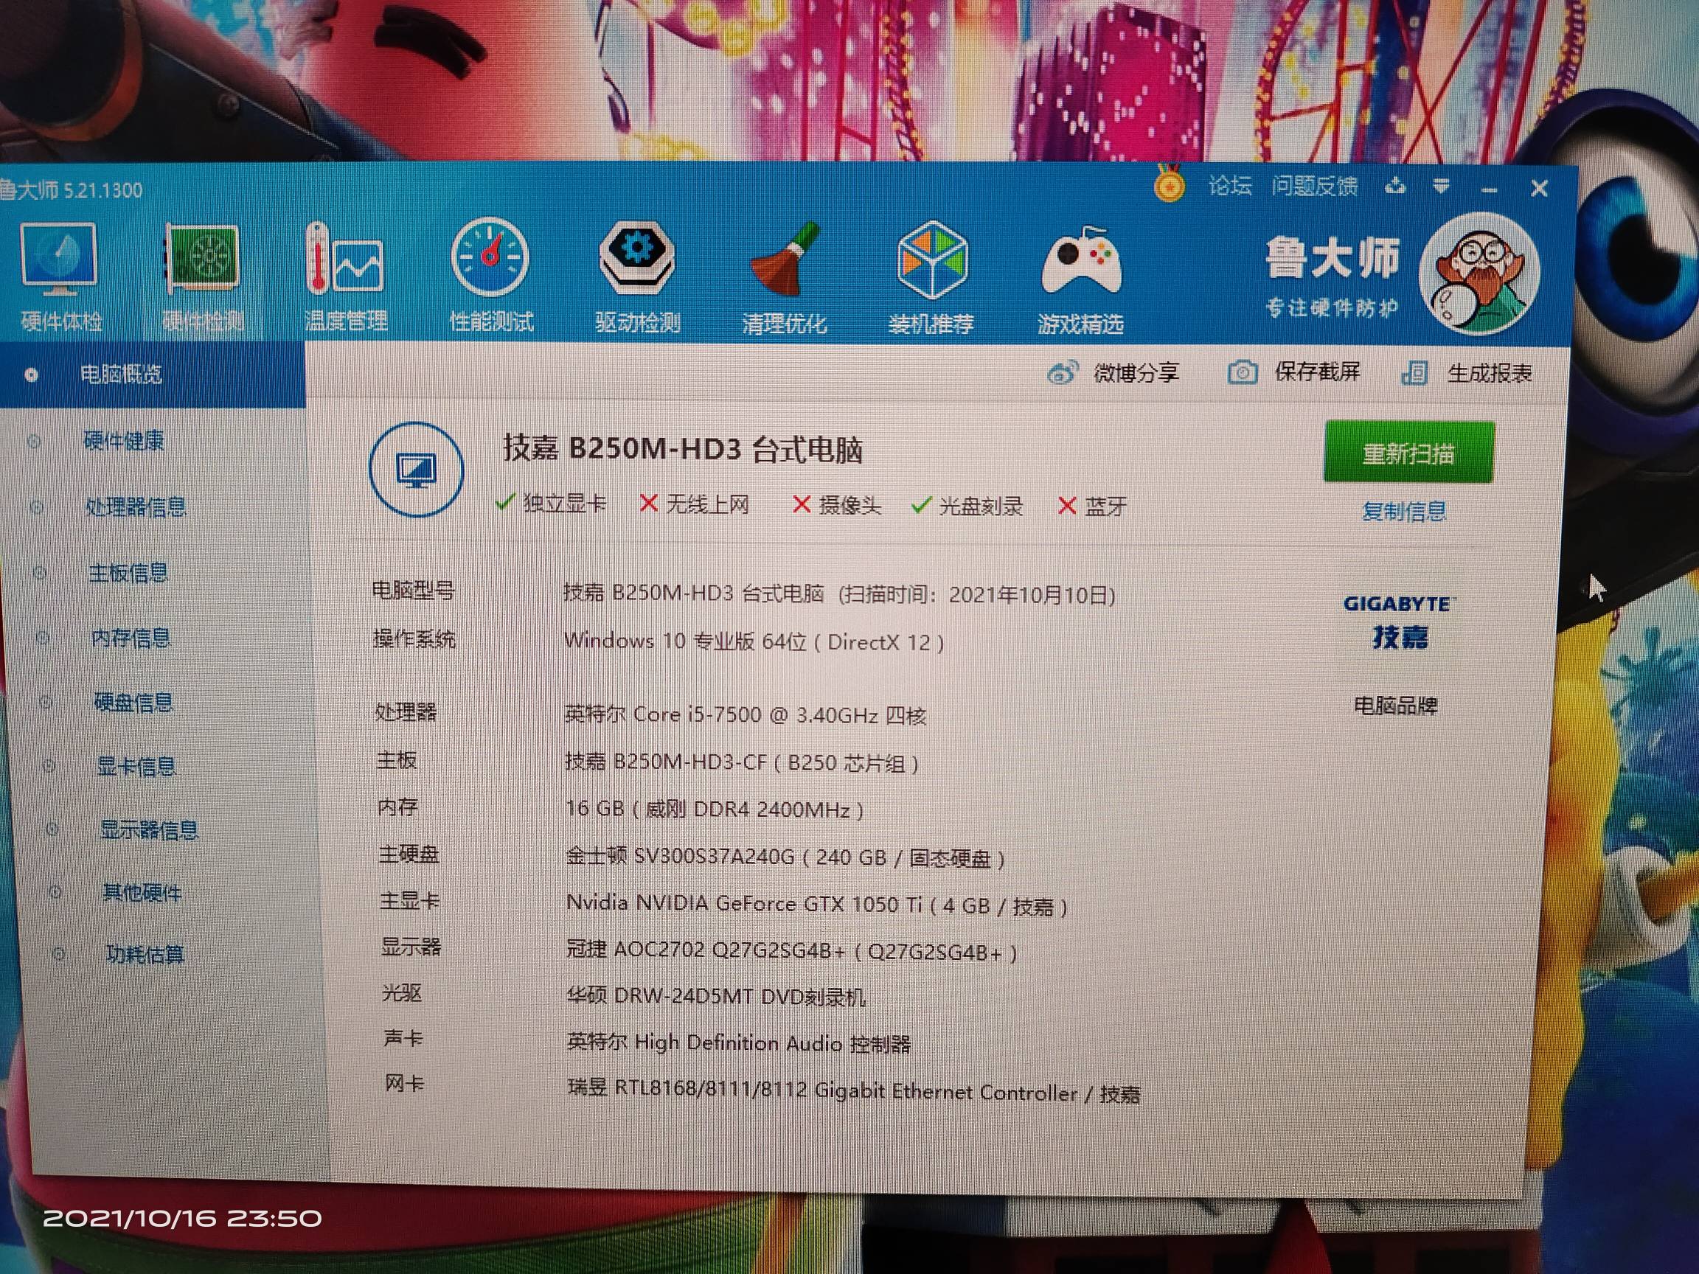
Task: Click the Weibo icon for 微博分享
Action: (x=1063, y=373)
